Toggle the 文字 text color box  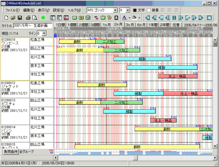click(135, 10)
